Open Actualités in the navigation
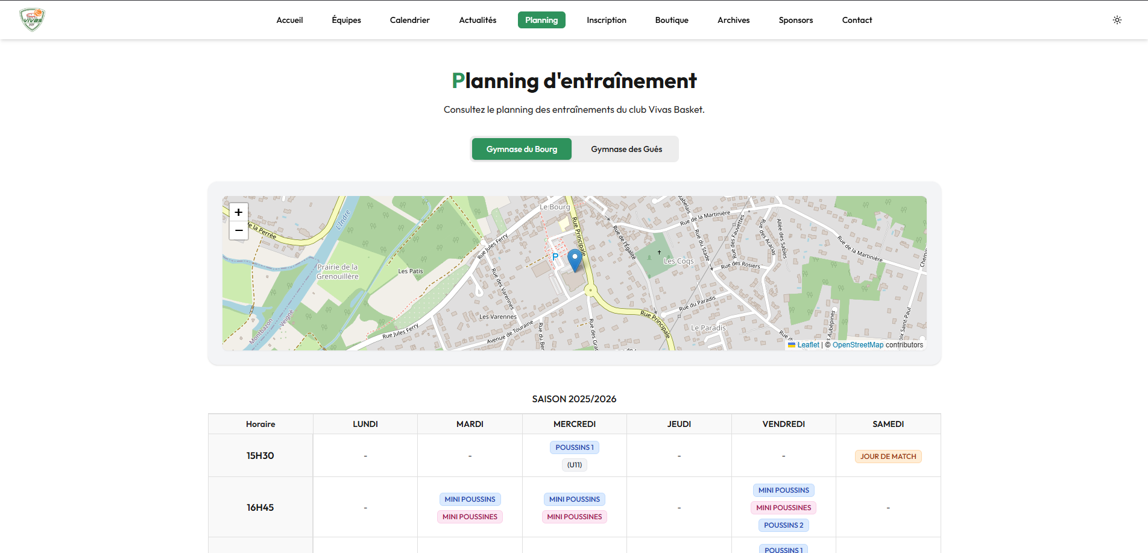The width and height of the screenshot is (1148, 553). pos(478,20)
